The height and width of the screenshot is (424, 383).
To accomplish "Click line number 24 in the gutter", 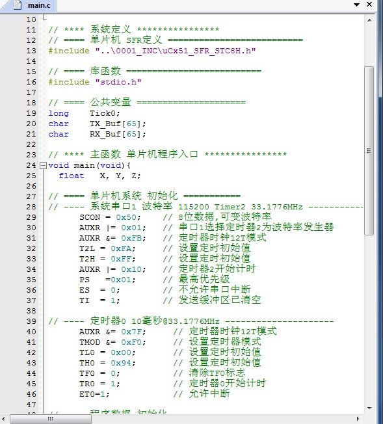I will (31, 165).
